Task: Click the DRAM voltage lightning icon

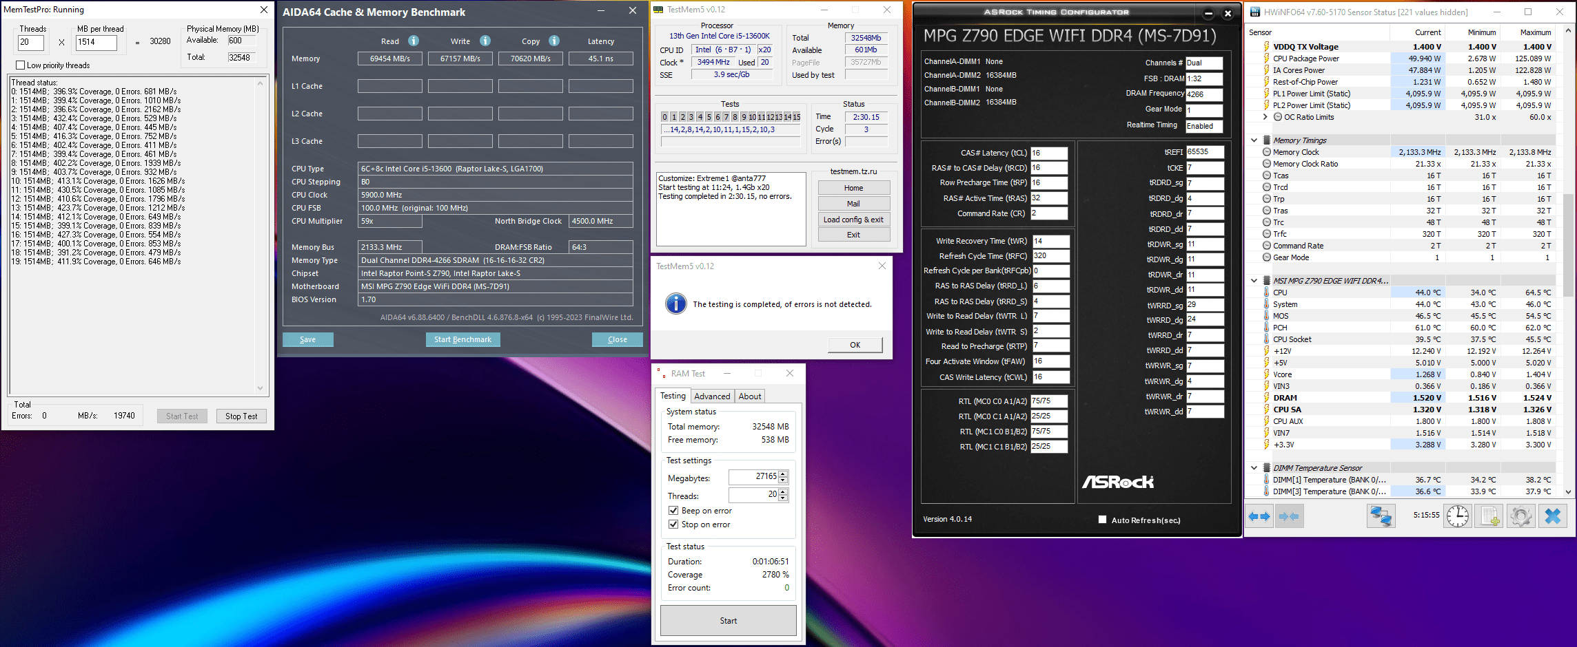Action: (x=1266, y=398)
